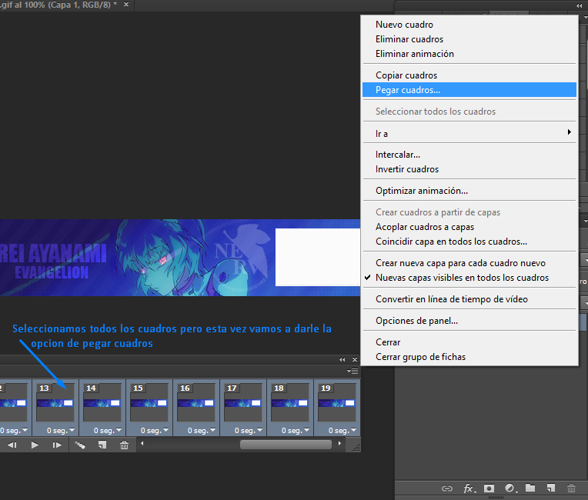Select frame 15 thumbnail
Image resolution: width=588 pixels, height=500 pixels.
coord(149,403)
